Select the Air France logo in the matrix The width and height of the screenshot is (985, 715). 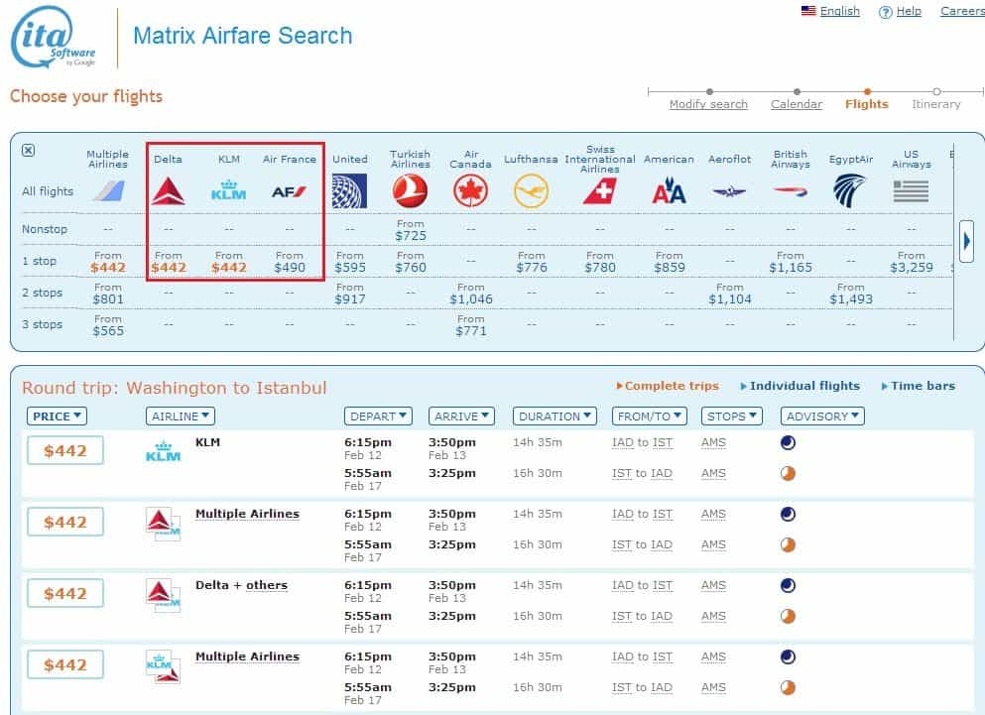(289, 191)
